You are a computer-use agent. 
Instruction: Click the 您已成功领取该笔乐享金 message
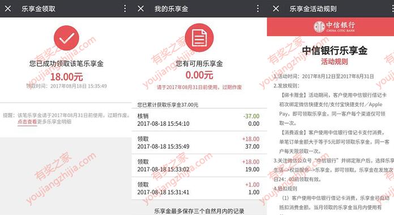[x=66, y=64]
